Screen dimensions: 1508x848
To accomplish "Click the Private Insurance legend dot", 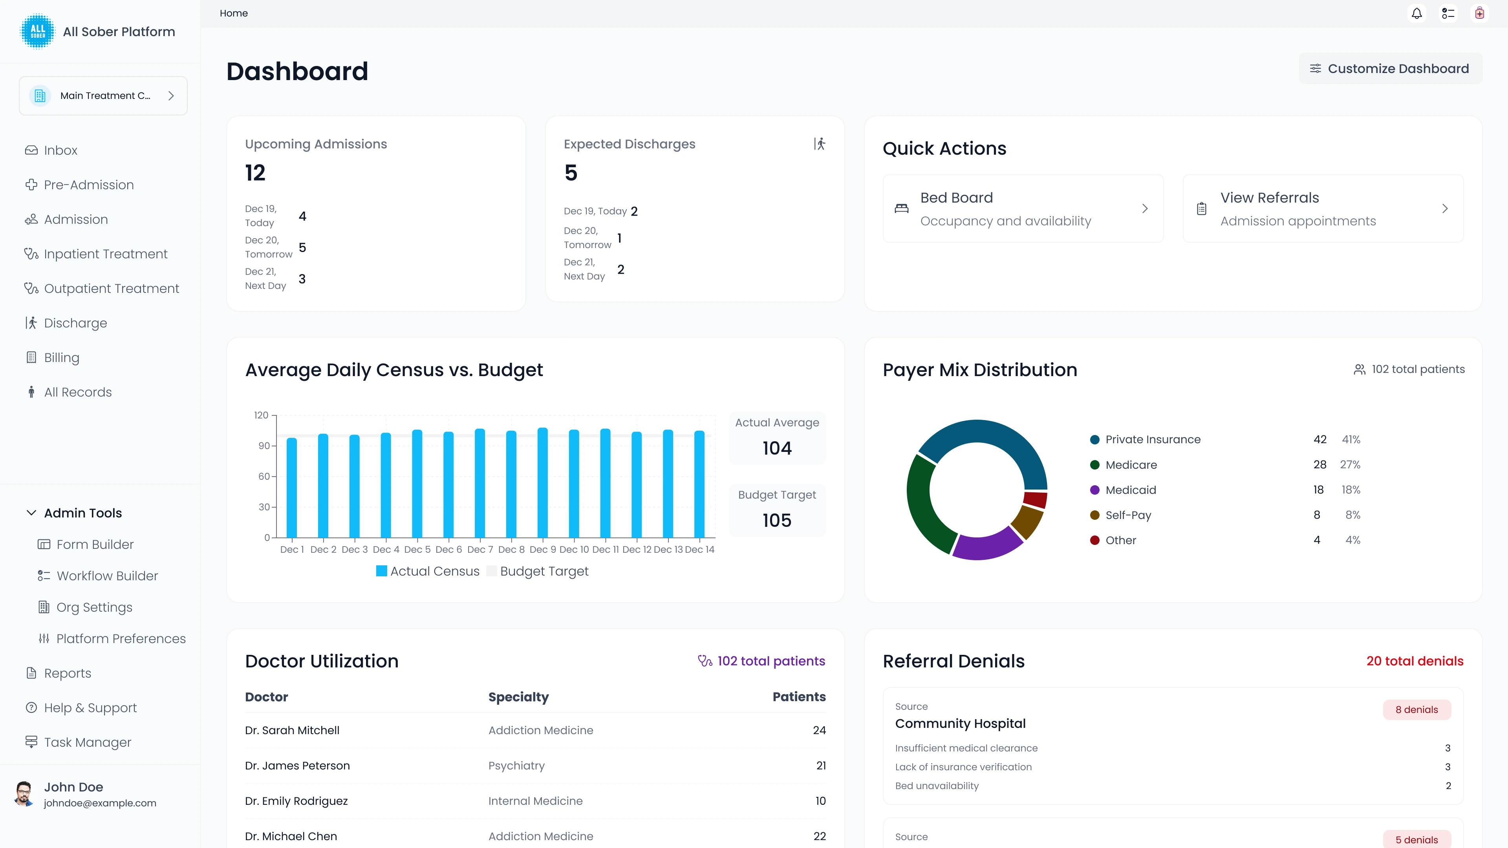I will click(x=1095, y=440).
